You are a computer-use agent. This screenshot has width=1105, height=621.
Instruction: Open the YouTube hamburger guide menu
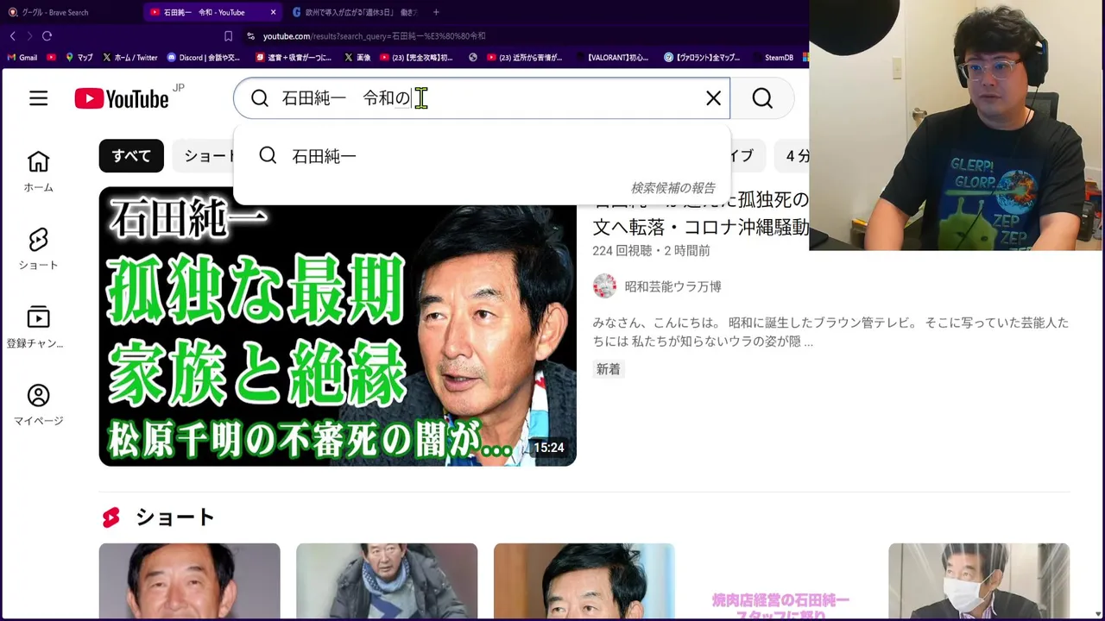(x=38, y=98)
